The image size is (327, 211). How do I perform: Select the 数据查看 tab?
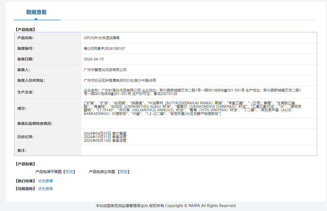(36, 12)
